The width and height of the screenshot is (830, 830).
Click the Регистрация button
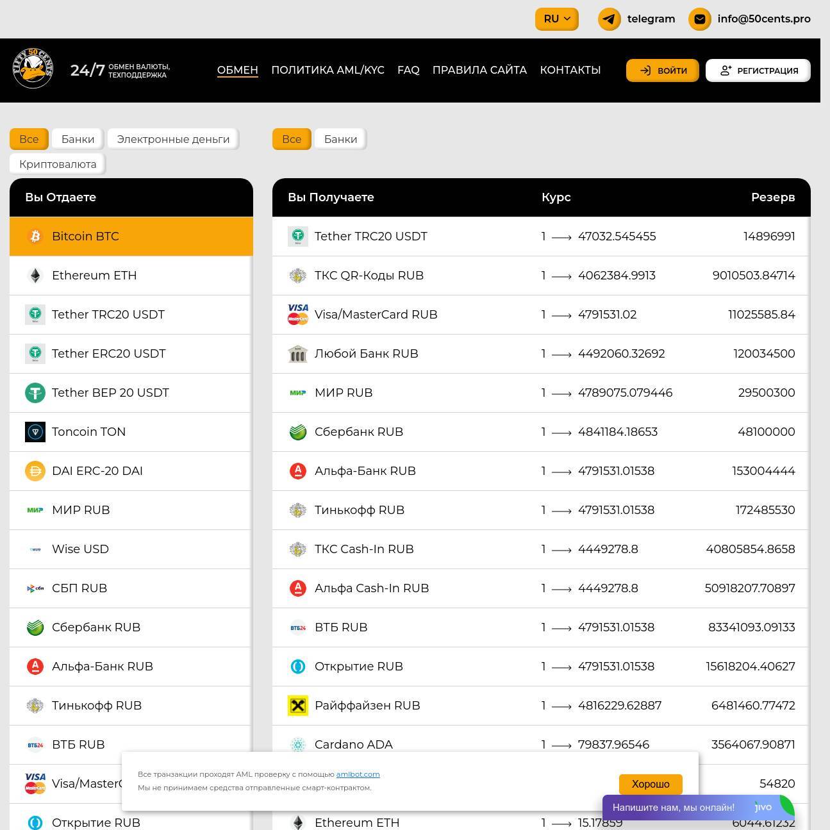758,71
